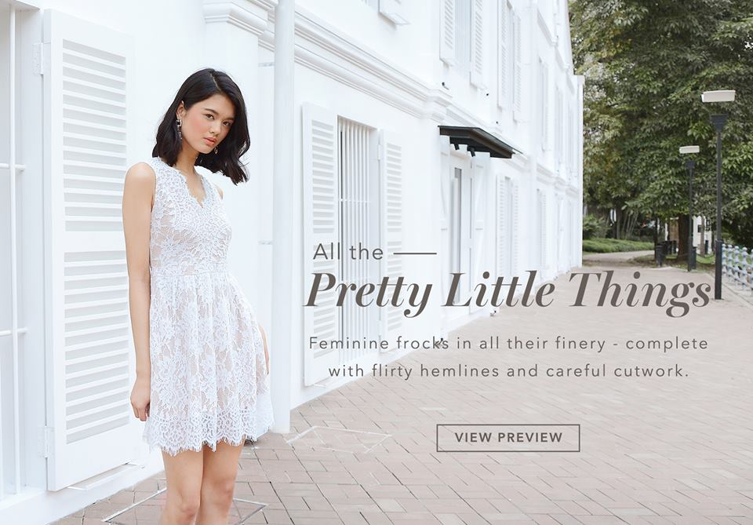Click the model's drop earring
Image resolution: width=753 pixels, height=525 pixels.
pyautogui.click(x=179, y=129)
